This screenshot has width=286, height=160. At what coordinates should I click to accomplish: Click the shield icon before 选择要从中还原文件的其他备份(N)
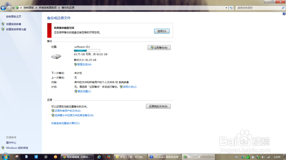pos(53,115)
